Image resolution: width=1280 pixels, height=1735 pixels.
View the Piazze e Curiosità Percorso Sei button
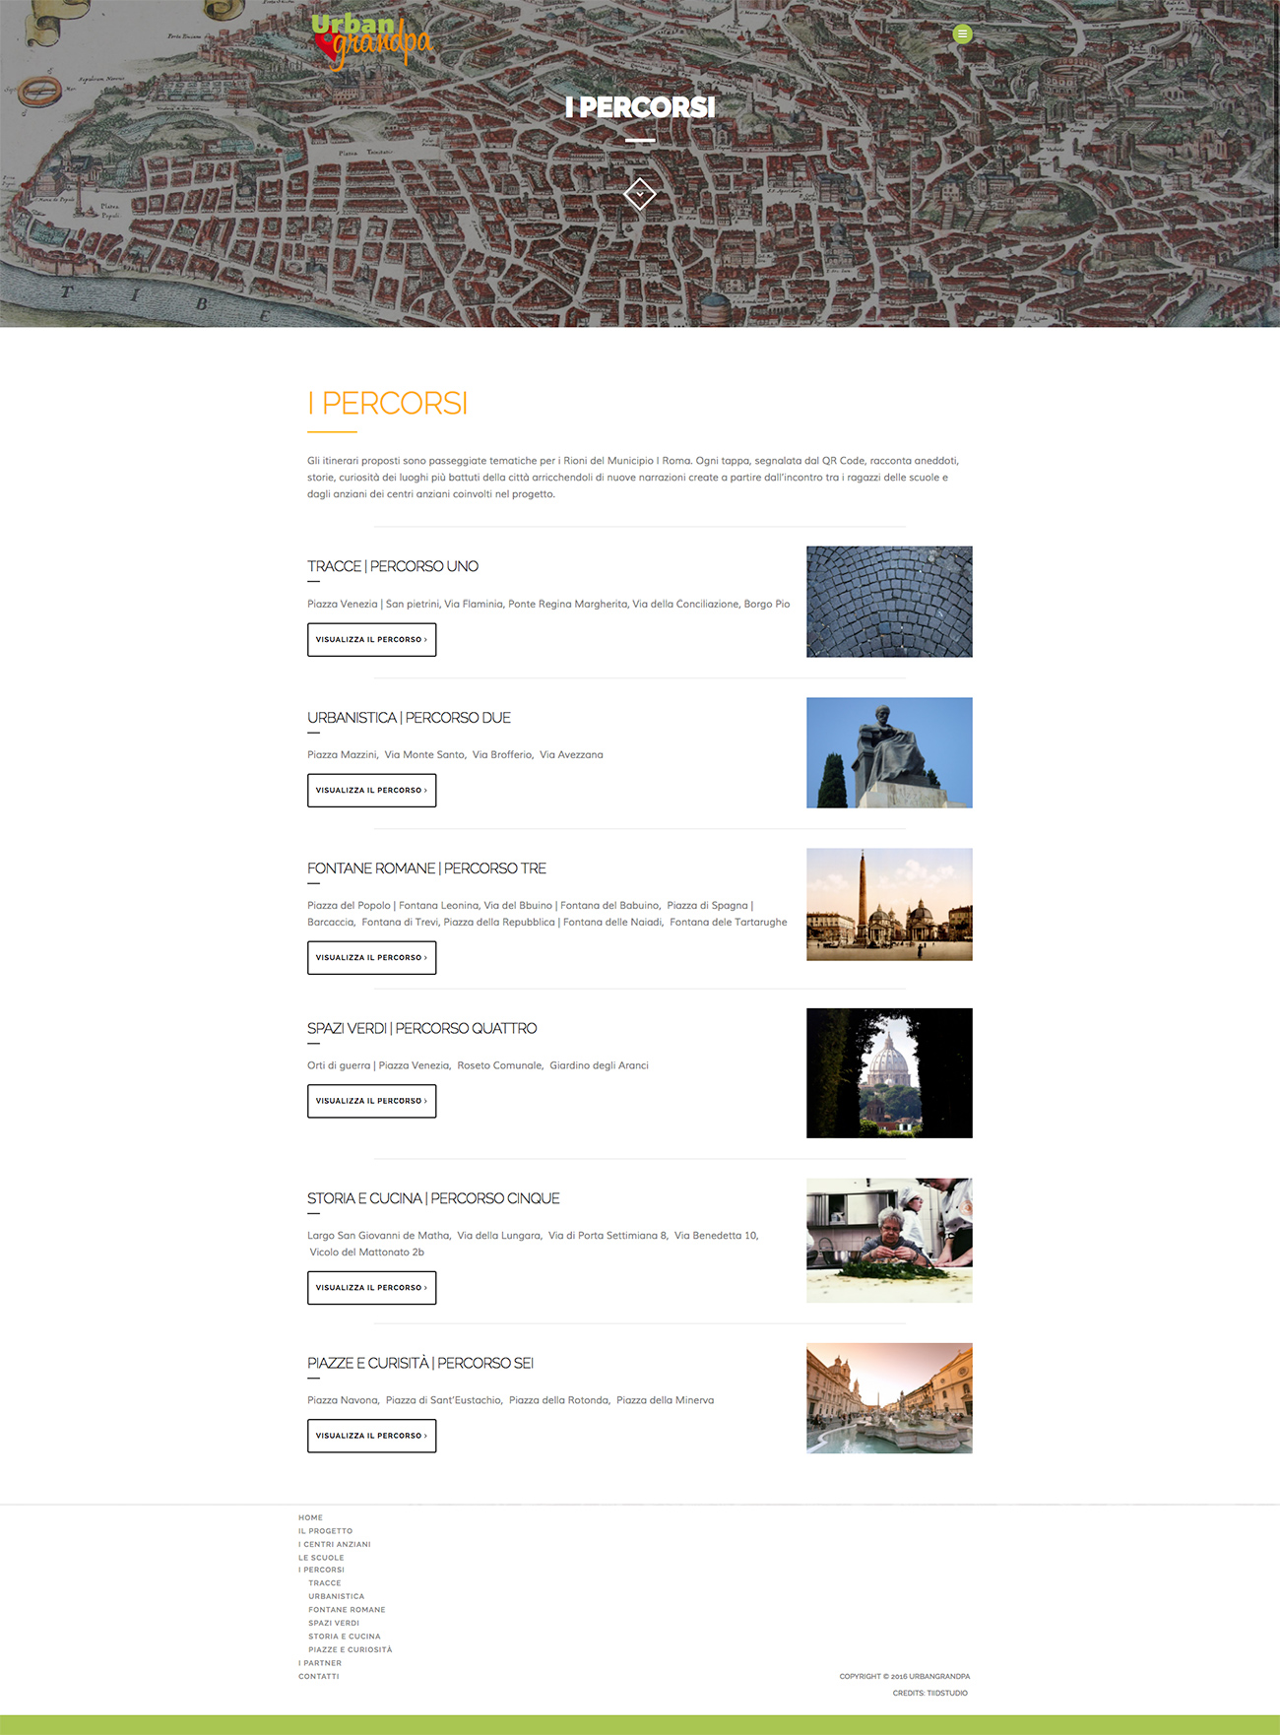click(x=371, y=1436)
